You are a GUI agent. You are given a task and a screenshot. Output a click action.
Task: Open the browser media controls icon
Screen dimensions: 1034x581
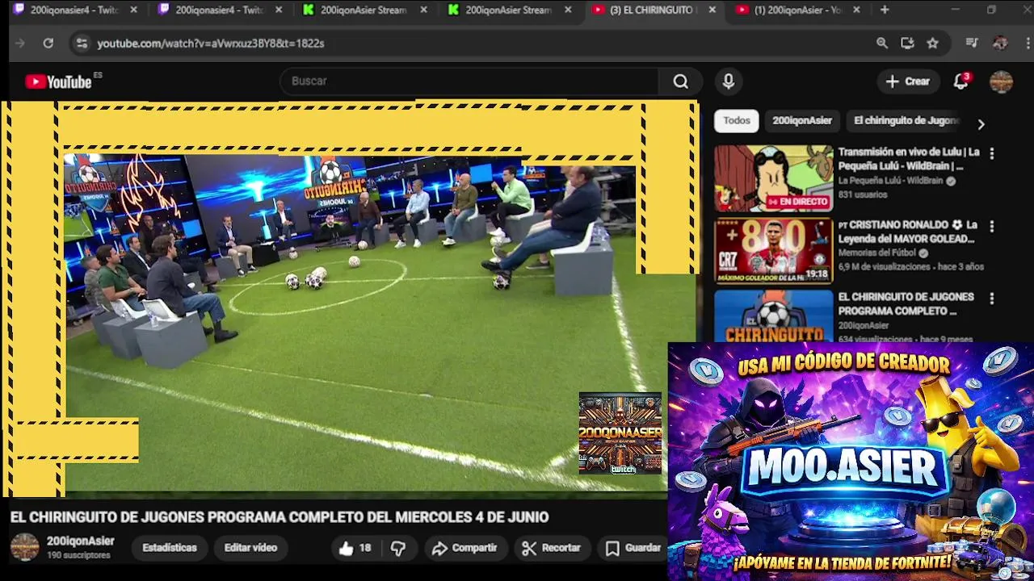pyautogui.click(x=972, y=44)
